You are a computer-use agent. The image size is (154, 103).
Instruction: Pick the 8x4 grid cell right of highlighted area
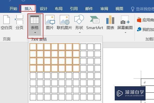(x=83, y=68)
